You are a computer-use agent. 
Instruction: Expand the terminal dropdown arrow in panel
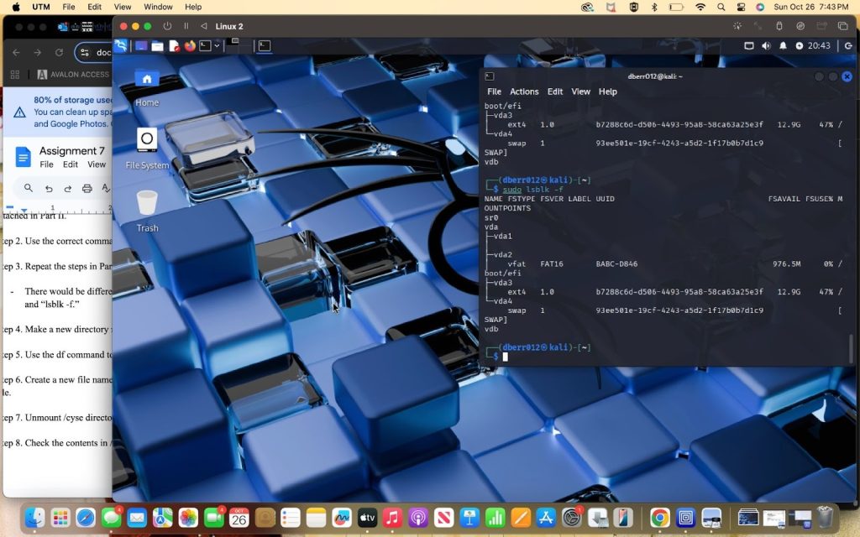point(217,45)
